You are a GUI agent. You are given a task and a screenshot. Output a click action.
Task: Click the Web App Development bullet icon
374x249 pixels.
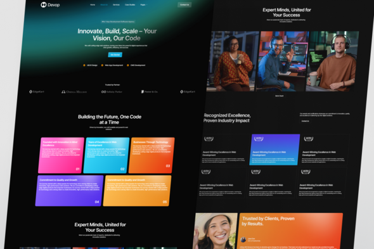(x=102, y=65)
